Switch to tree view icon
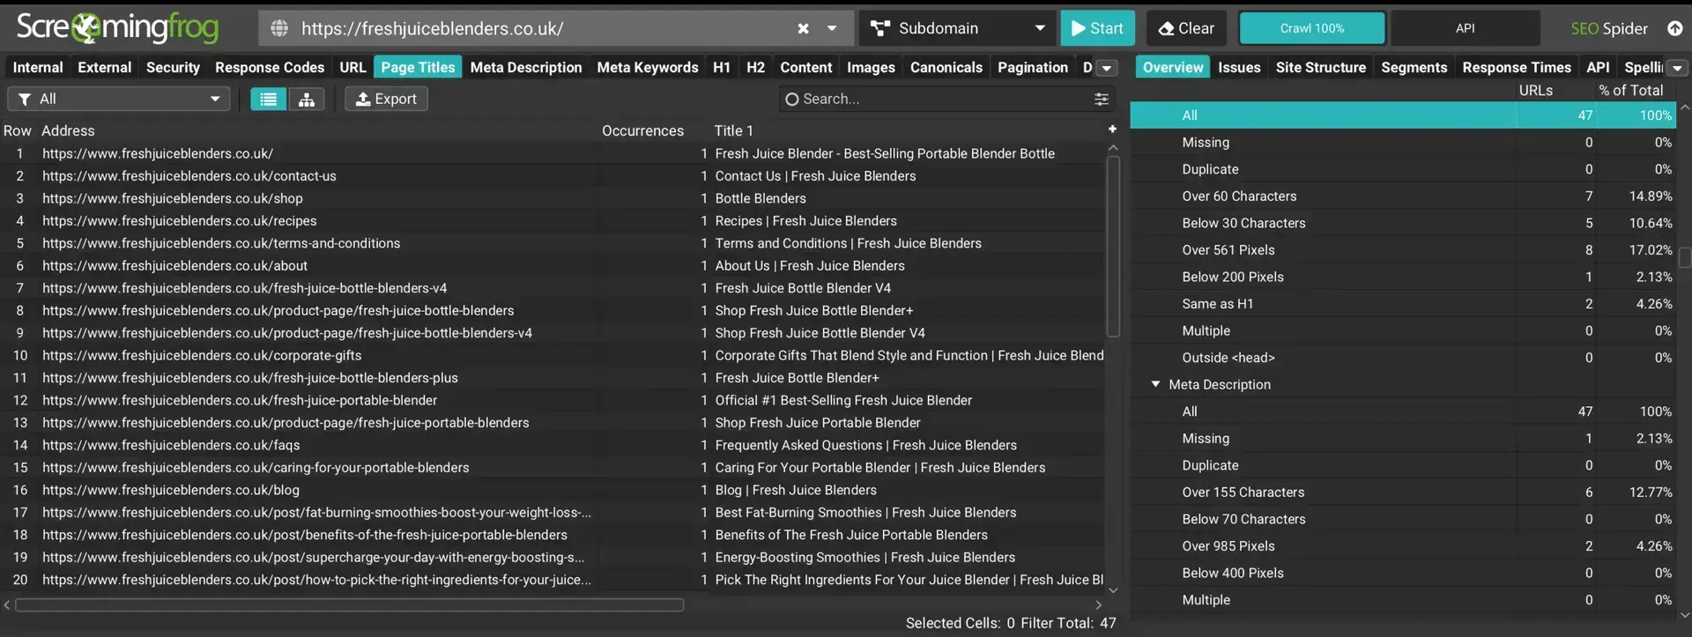The width and height of the screenshot is (1692, 637). 307,100
